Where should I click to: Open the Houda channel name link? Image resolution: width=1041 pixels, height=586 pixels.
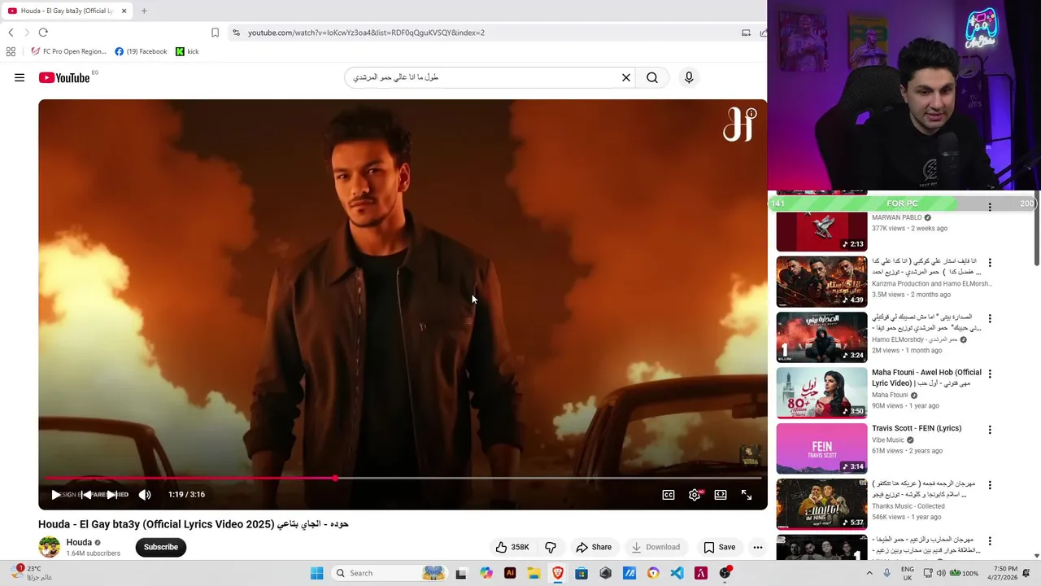[79, 542]
